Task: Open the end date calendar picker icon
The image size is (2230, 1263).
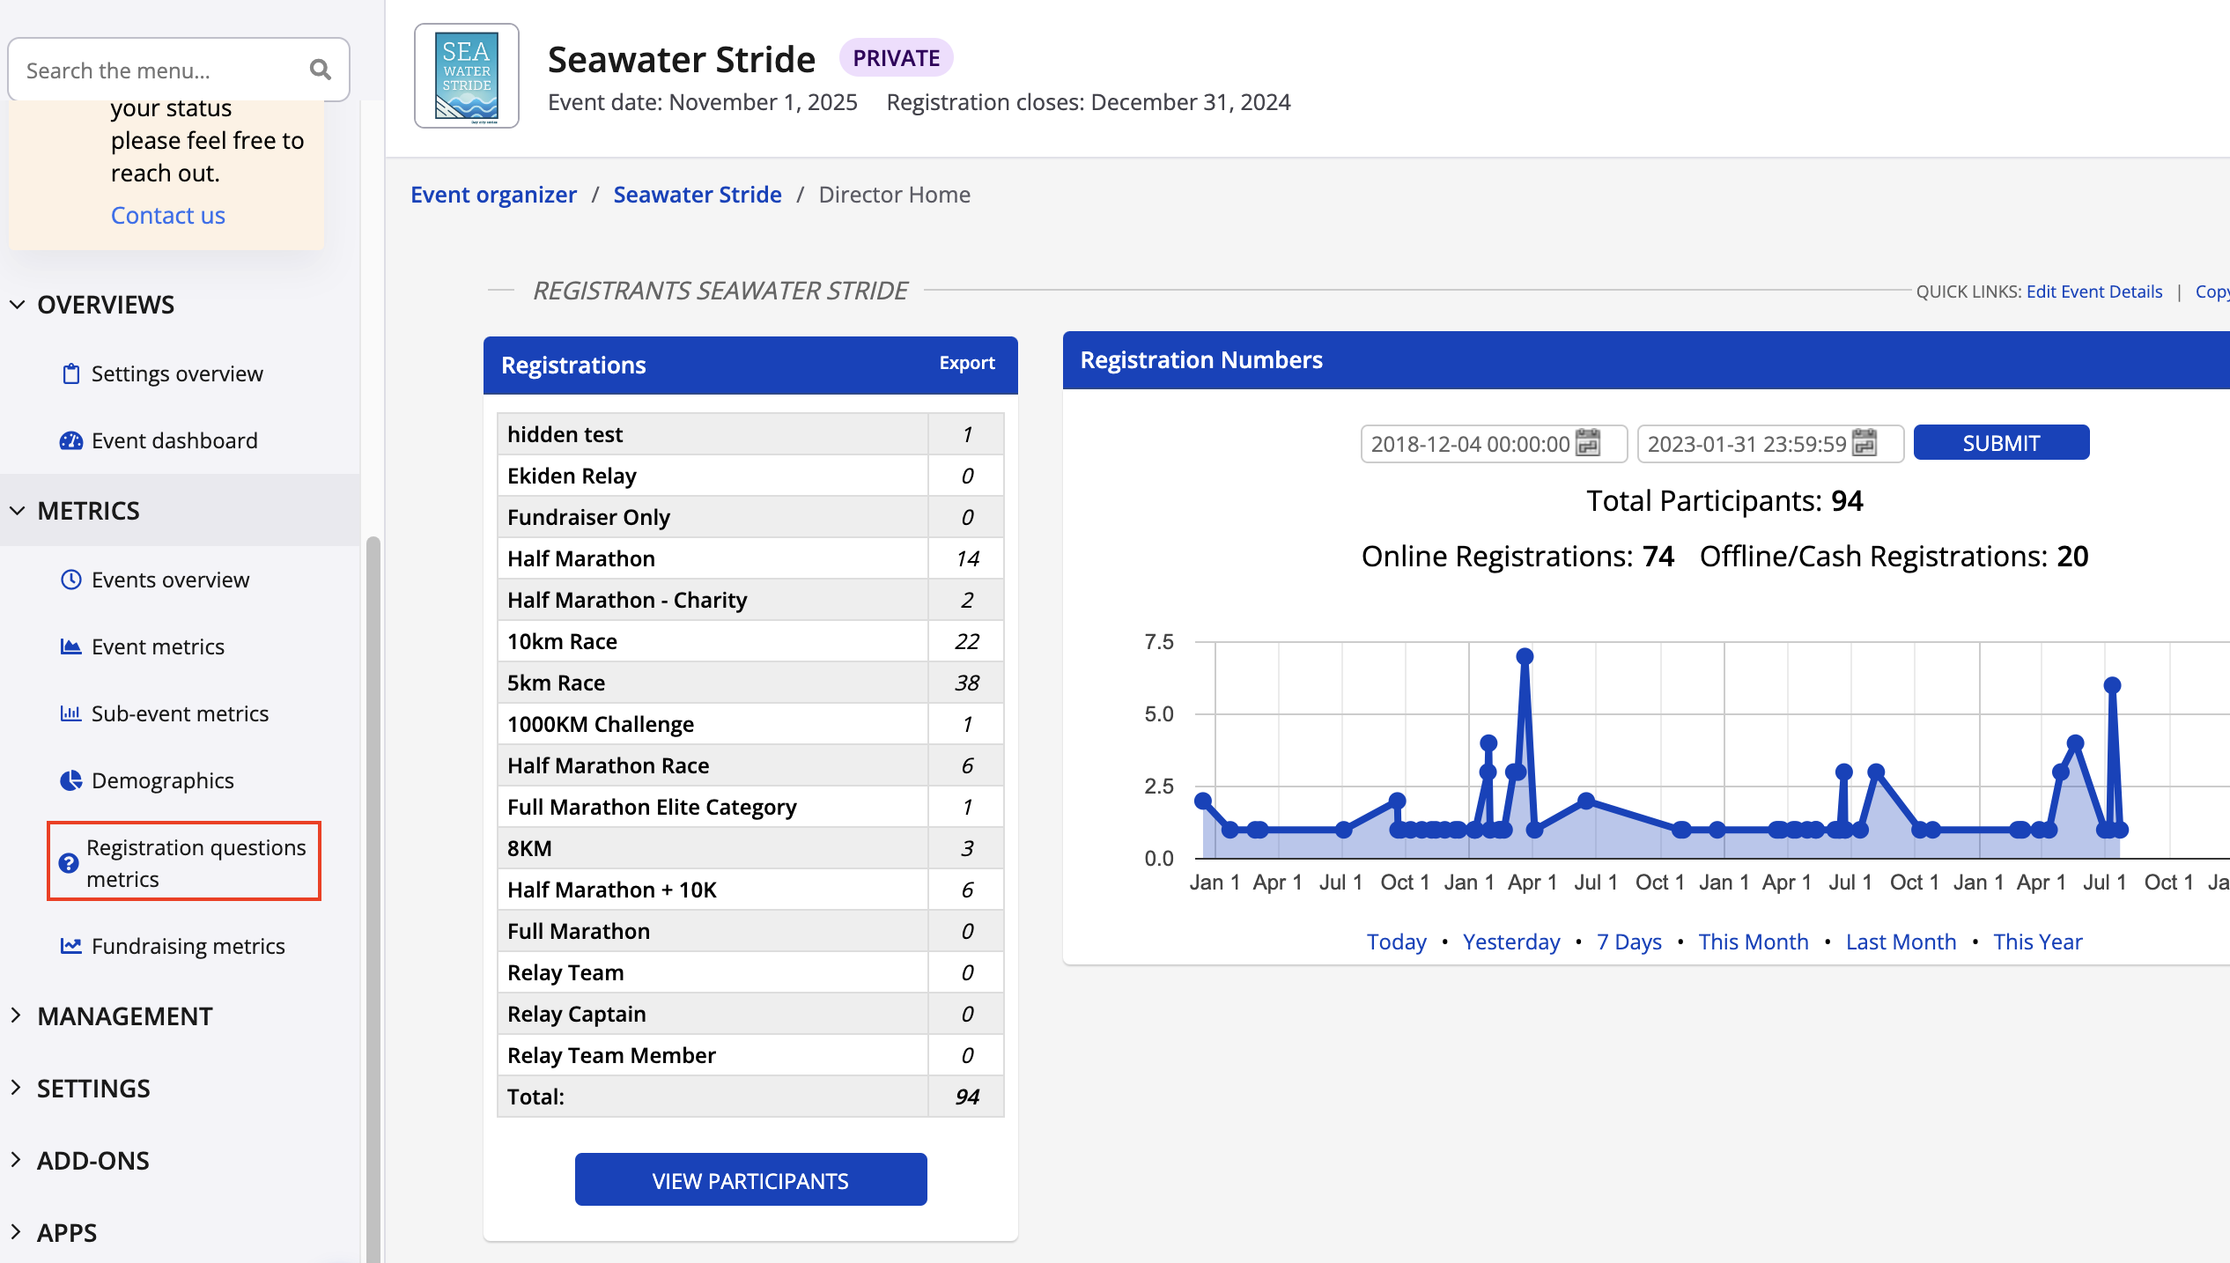Action: tap(1864, 443)
